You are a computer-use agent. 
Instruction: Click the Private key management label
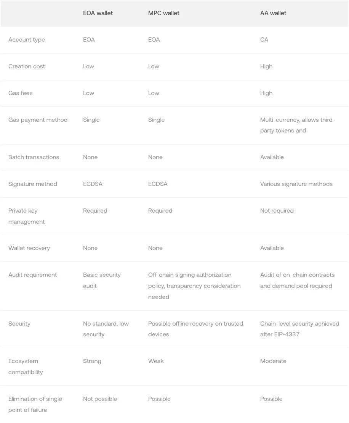[x=27, y=216]
